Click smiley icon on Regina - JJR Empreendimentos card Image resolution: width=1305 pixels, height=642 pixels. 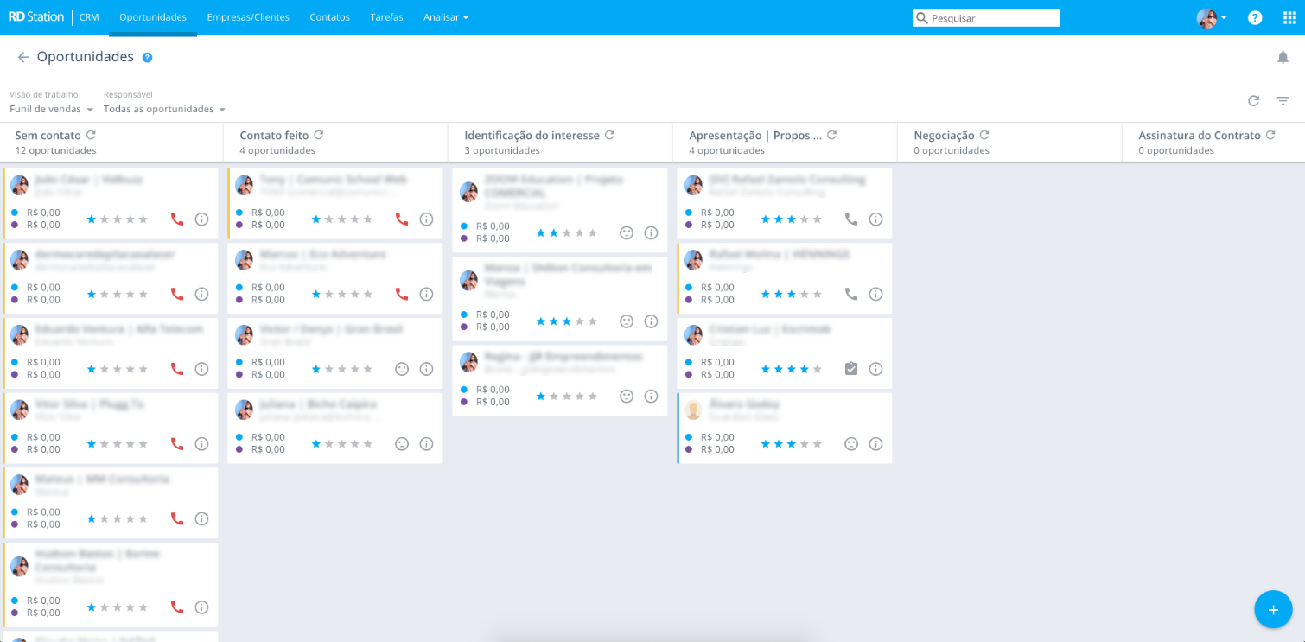[627, 396]
